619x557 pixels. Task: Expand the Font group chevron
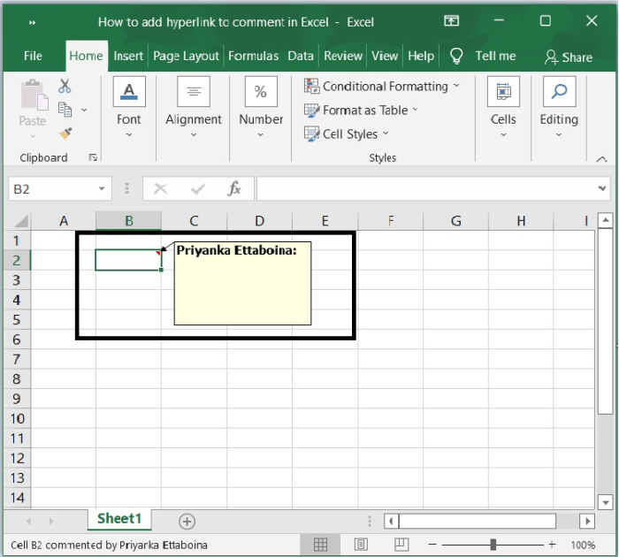(129, 135)
